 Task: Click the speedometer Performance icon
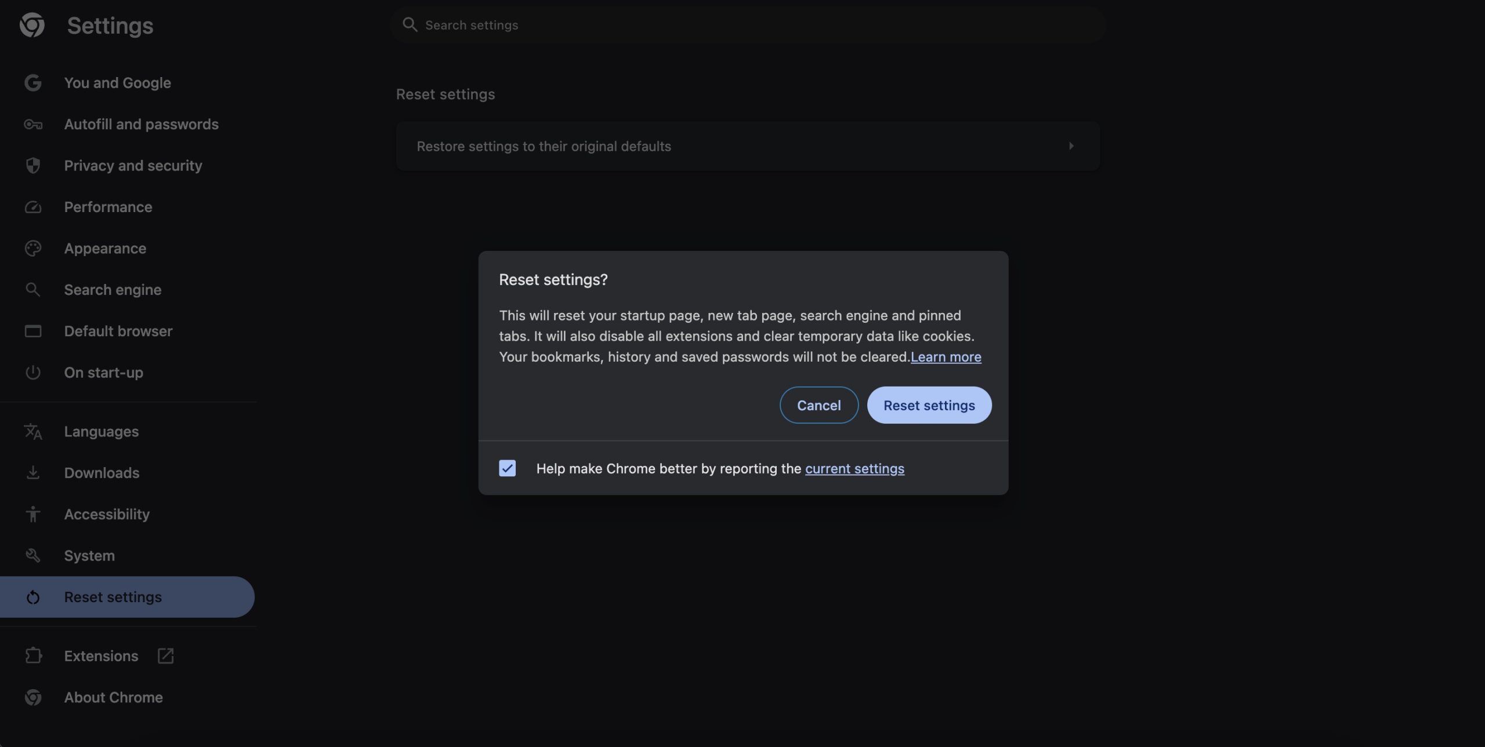coord(33,207)
